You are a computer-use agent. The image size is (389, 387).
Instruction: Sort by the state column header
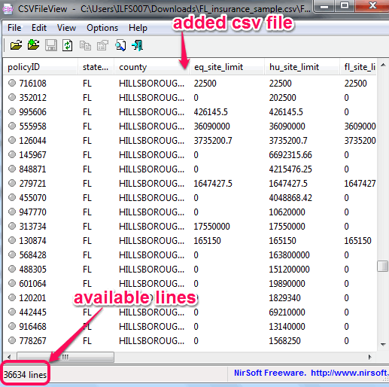[x=96, y=67]
